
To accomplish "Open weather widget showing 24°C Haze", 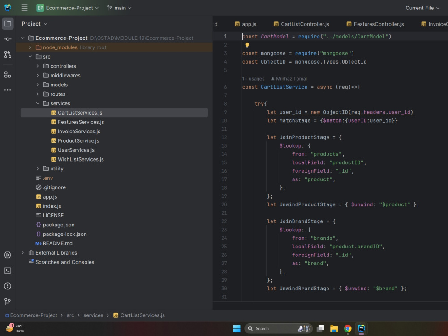I will tap(15, 328).
